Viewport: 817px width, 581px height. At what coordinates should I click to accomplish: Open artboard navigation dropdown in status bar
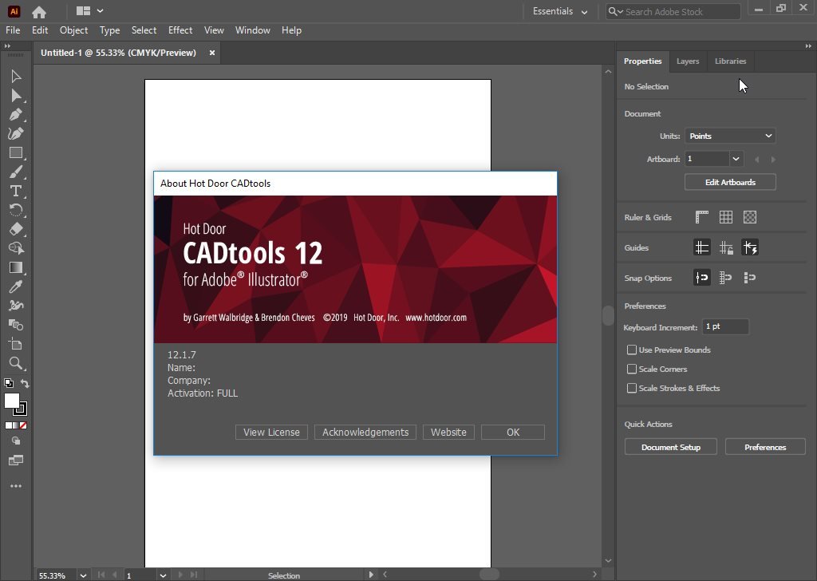[163, 575]
